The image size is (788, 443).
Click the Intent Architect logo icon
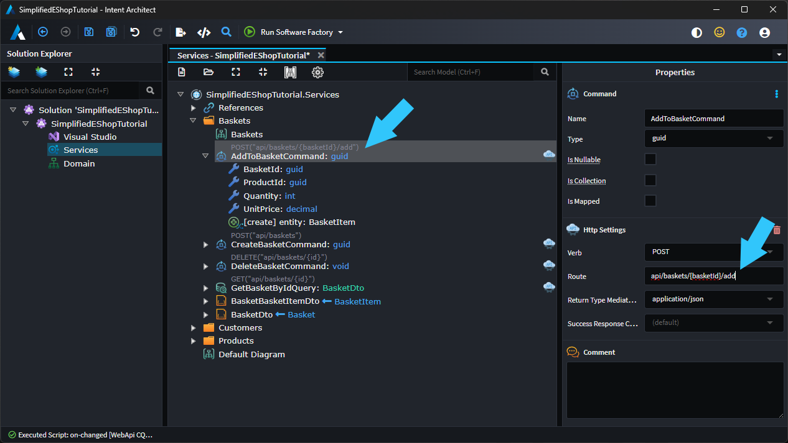tap(17, 32)
